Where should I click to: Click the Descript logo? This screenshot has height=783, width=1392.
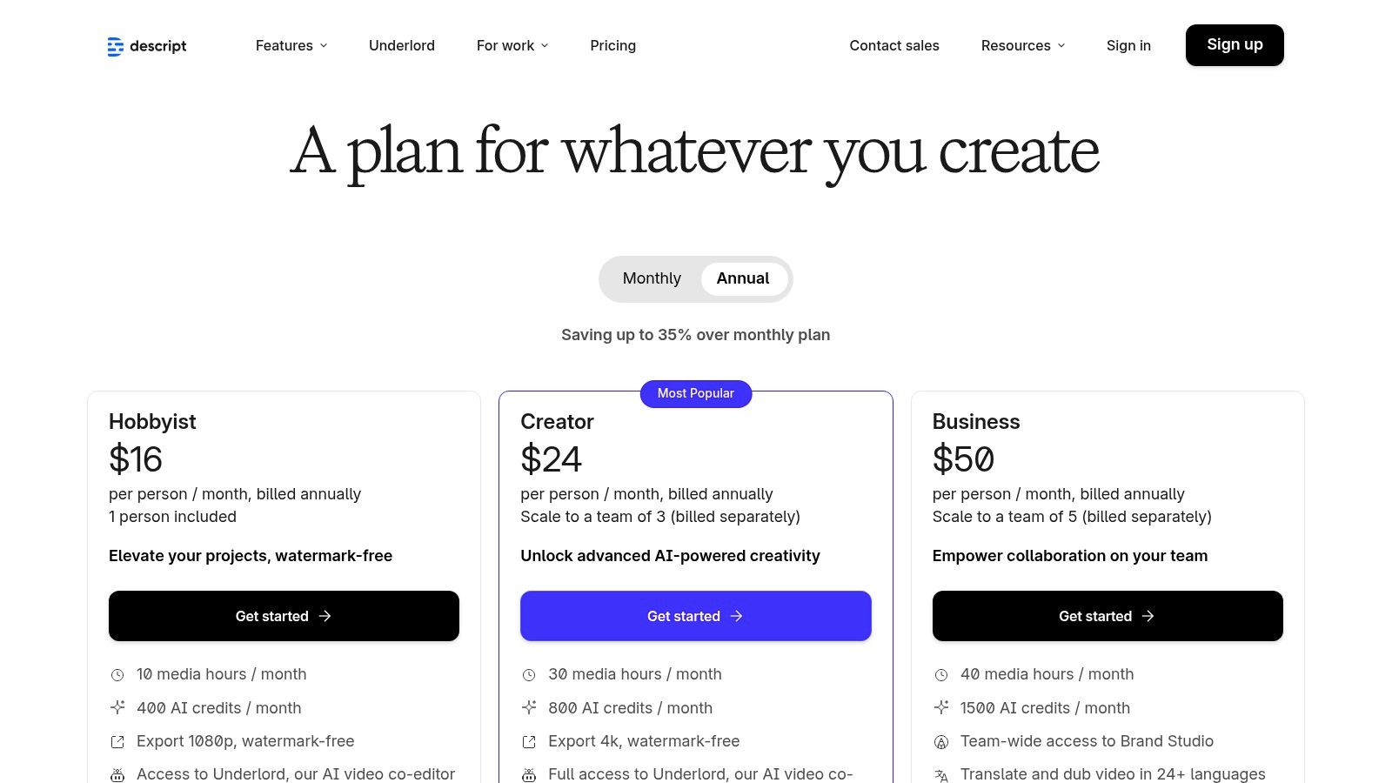[146, 45]
